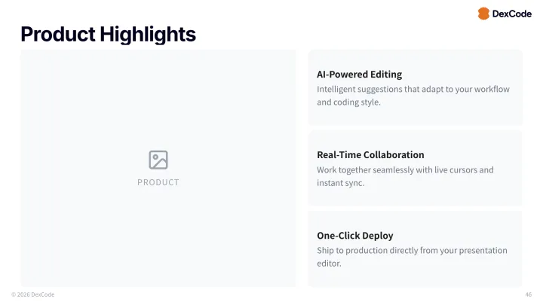Screen dimensions: 543x305
Task: Click the AI-Powered Editing heading
Action: tap(359, 75)
